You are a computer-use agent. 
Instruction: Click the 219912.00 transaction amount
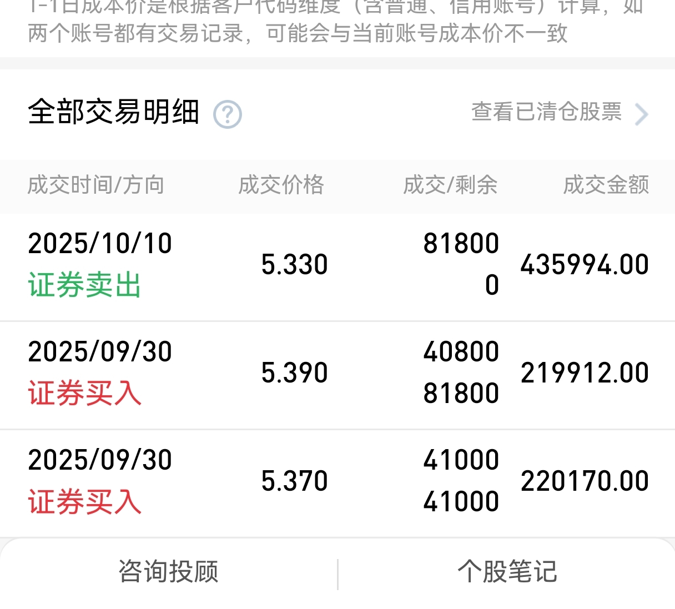pos(585,373)
